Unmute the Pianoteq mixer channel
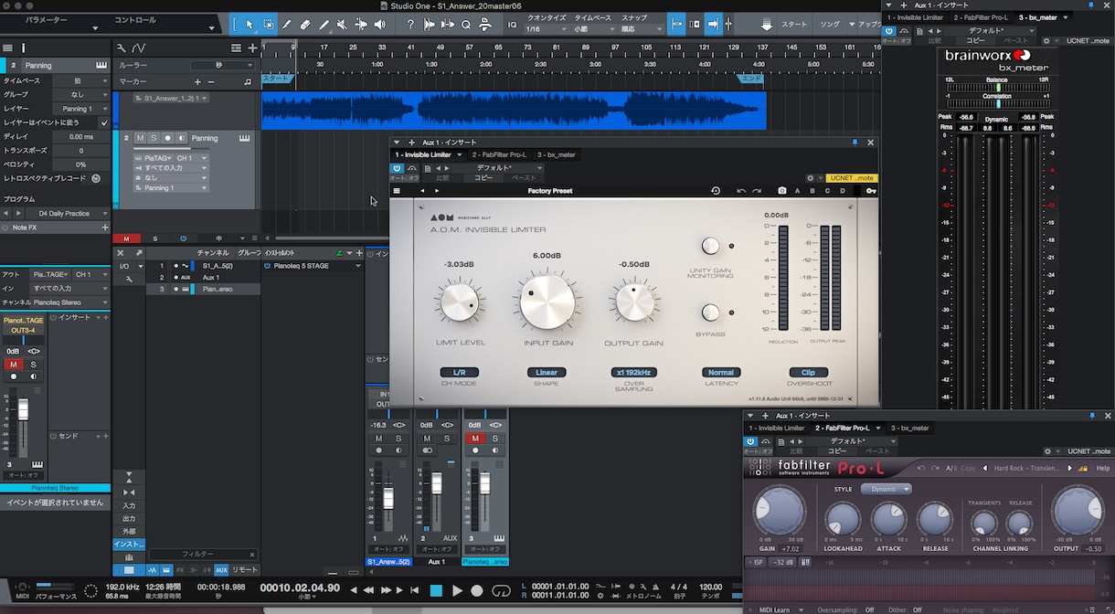 coord(474,439)
